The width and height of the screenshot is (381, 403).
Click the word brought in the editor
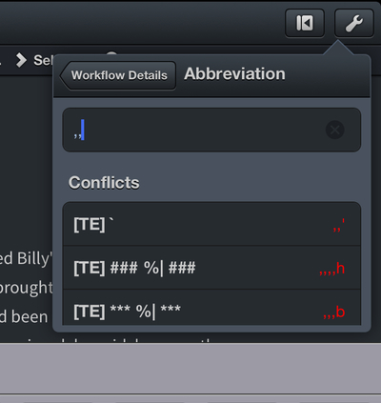click(26, 288)
